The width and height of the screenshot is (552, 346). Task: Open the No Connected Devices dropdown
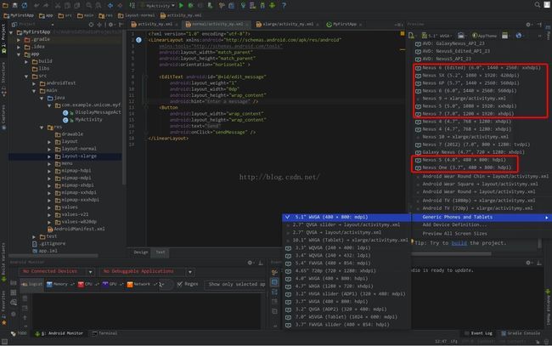tap(91, 272)
